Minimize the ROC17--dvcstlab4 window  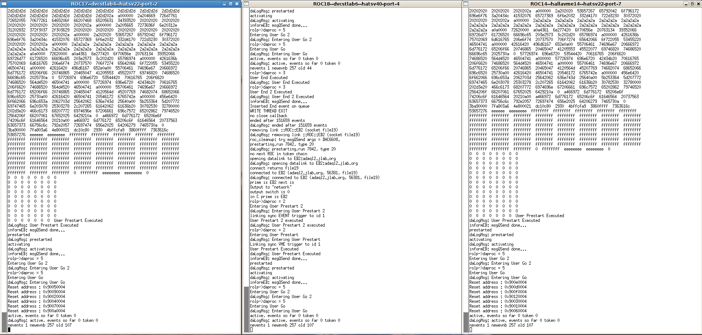click(x=225, y=4)
